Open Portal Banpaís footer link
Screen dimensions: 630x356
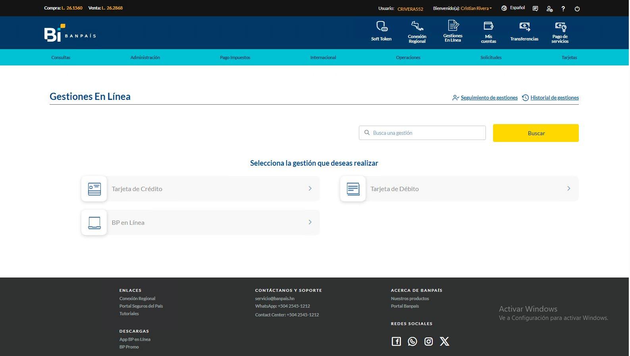pyautogui.click(x=405, y=306)
